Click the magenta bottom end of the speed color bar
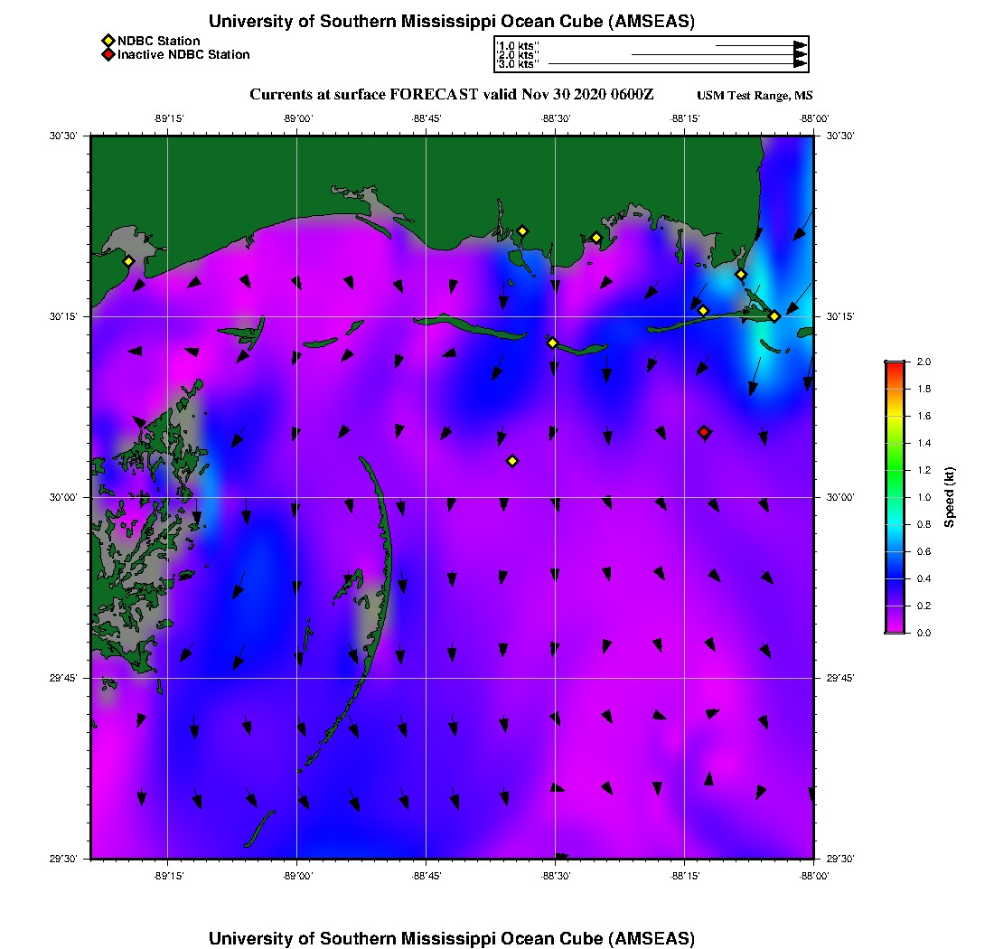 [x=894, y=629]
